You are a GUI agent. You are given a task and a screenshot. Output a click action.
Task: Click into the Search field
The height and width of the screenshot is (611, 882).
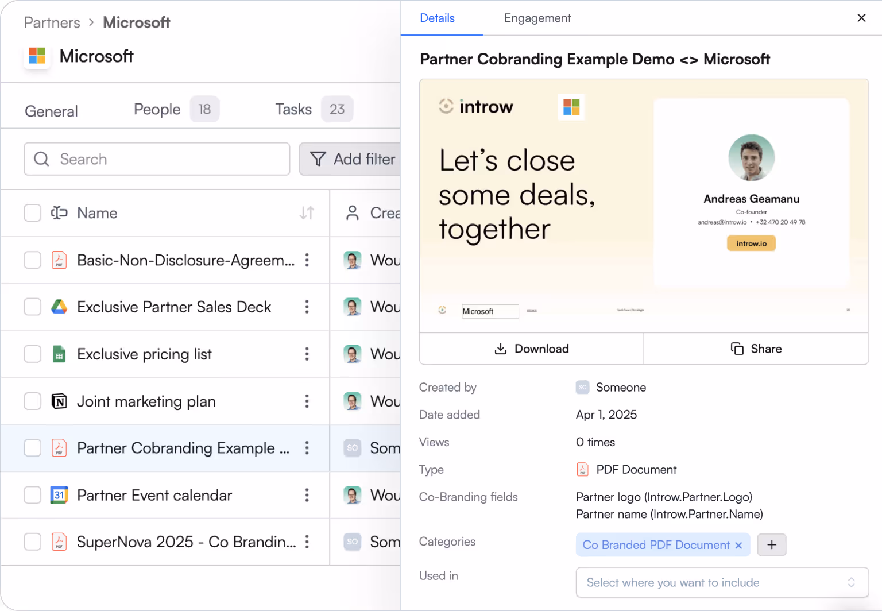pos(157,159)
